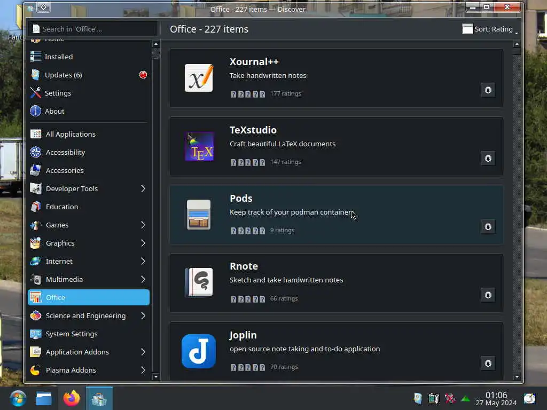
Task: Click the pin window icon in title bar
Action: tap(44, 7)
